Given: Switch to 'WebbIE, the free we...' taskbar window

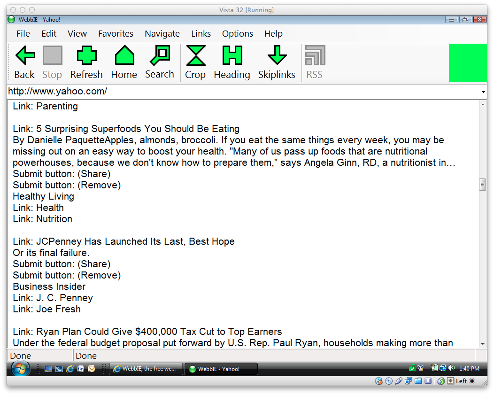Looking at the screenshot, I should [x=146, y=369].
